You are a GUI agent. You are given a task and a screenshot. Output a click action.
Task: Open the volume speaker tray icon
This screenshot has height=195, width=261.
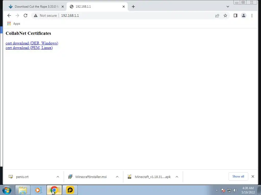[235, 190]
